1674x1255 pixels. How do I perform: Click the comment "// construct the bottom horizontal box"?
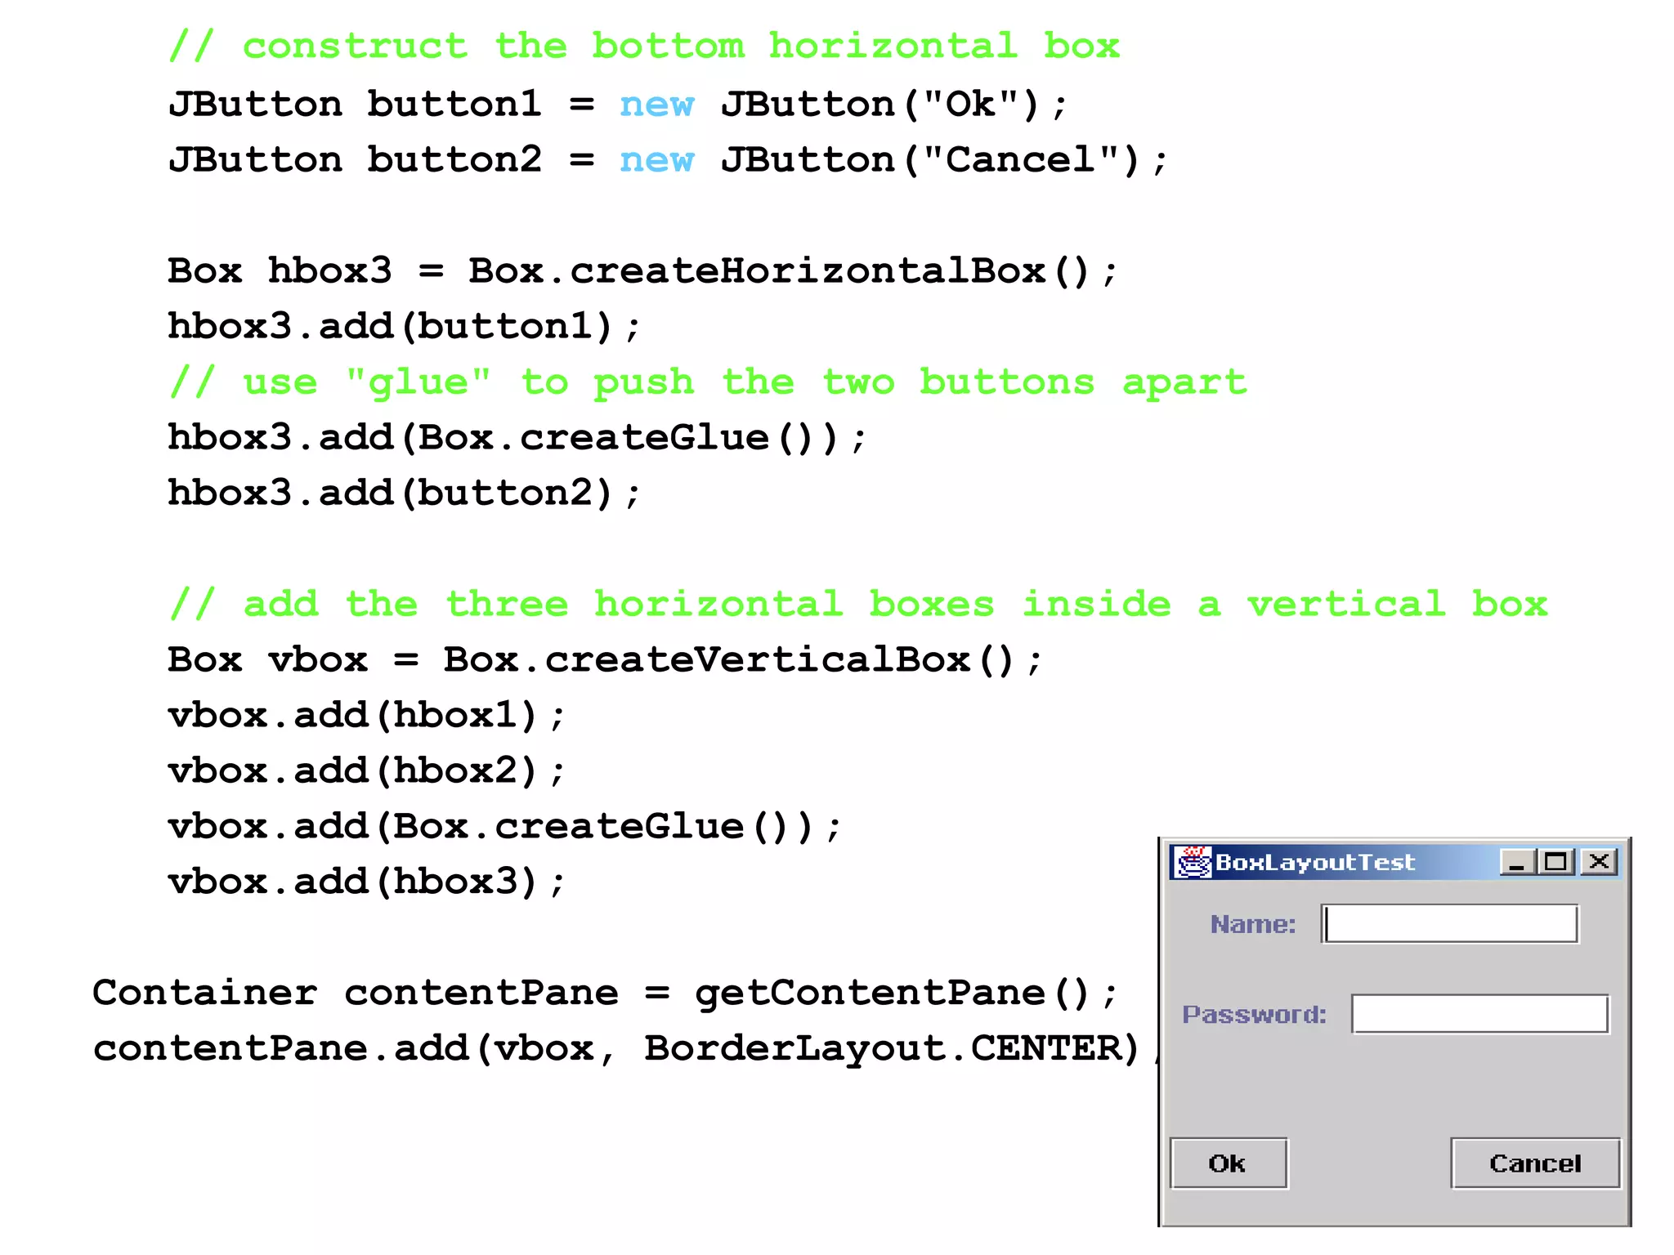pyautogui.click(x=644, y=46)
